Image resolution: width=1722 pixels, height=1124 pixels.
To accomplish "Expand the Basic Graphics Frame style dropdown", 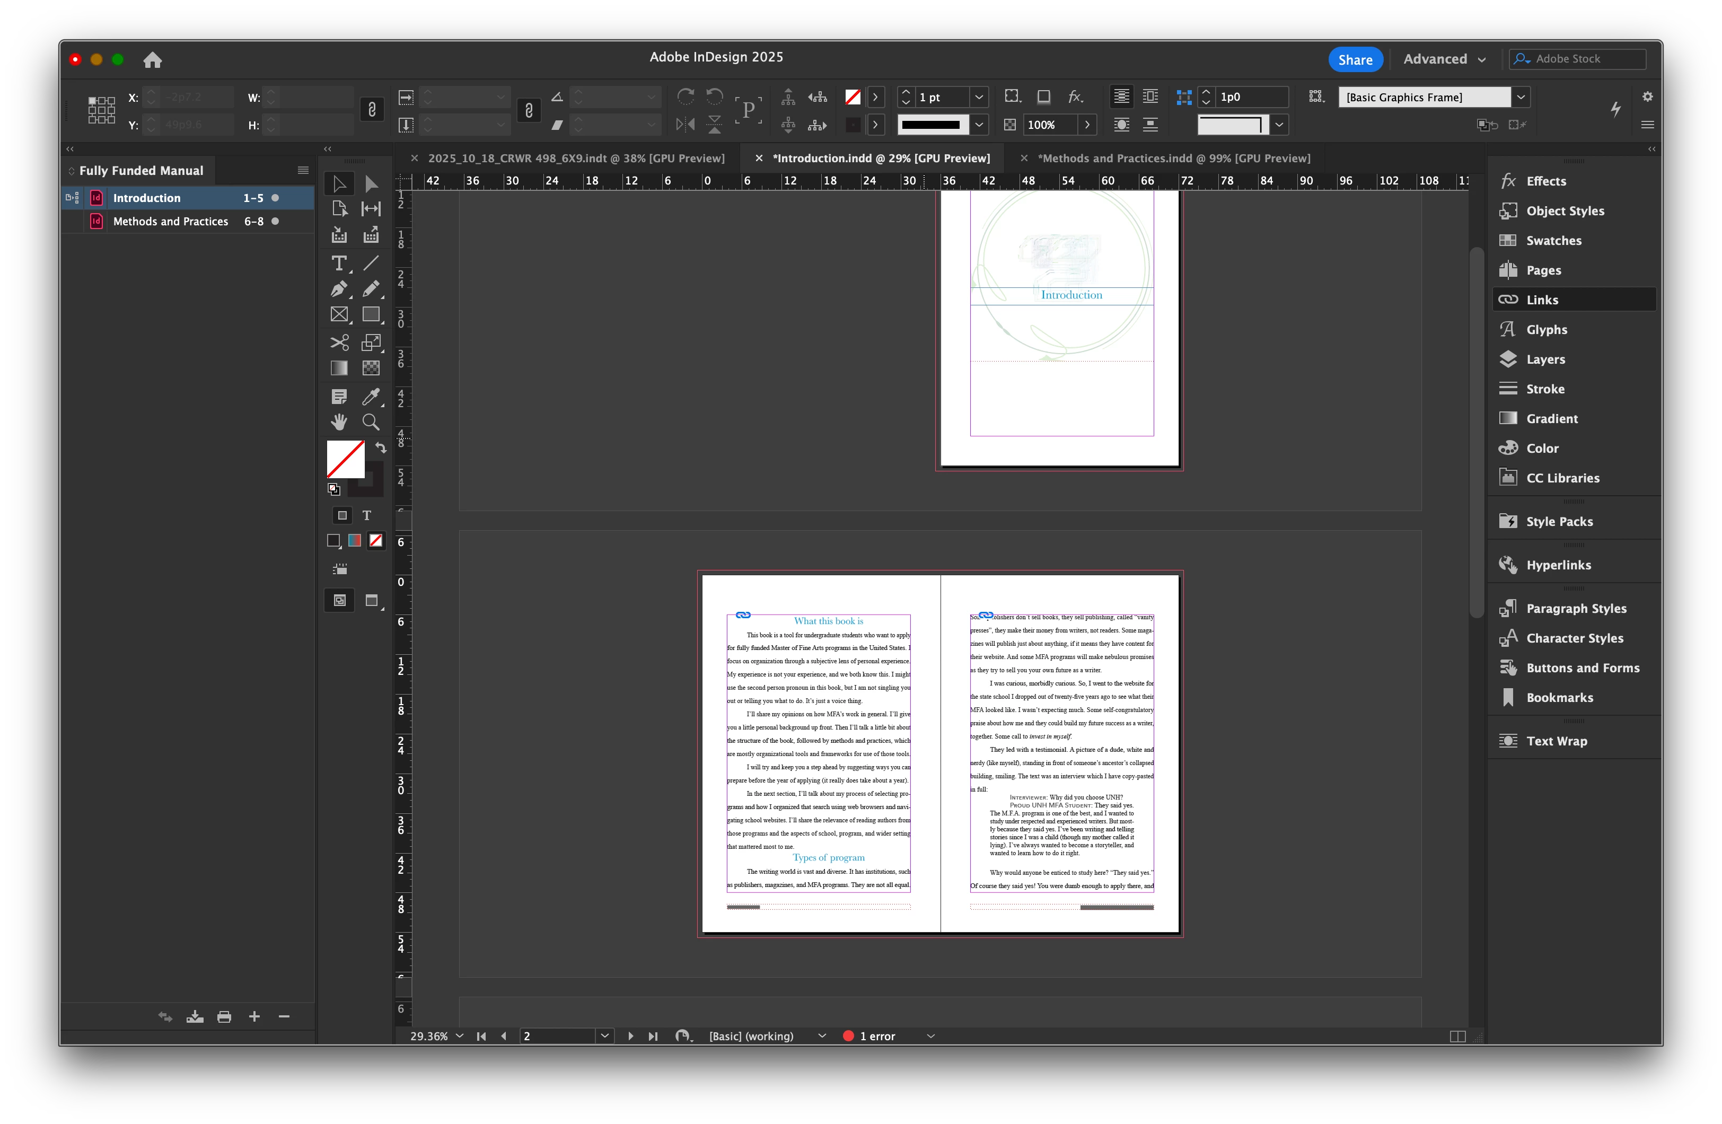I will click(1521, 97).
